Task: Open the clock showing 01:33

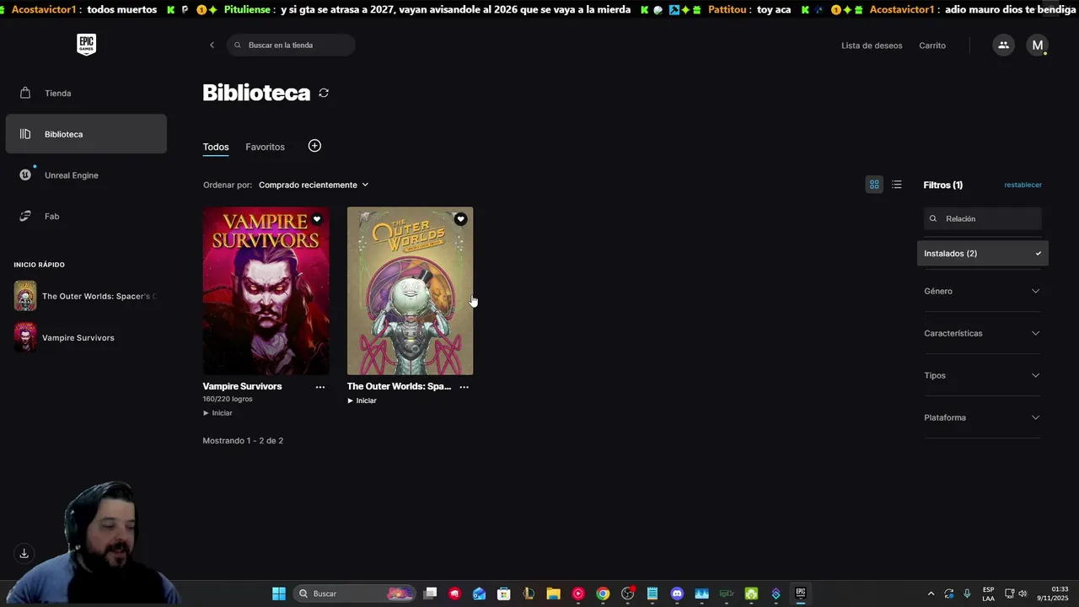Action: pos(1053,594)
